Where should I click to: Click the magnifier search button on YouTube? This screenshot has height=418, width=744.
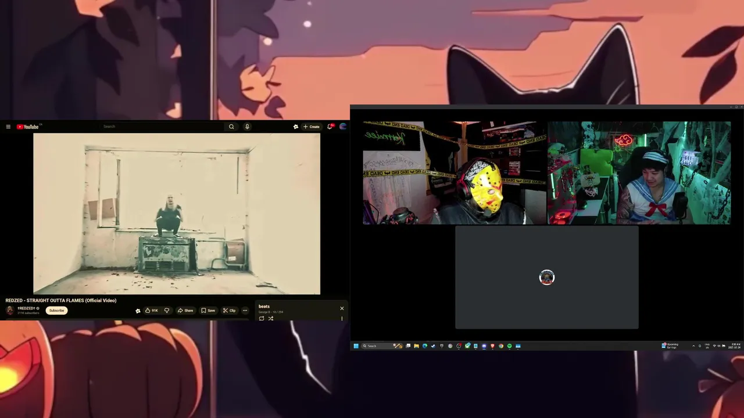click(x=231, y=127)
